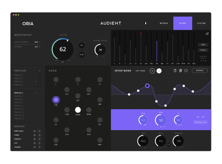Select the LFE subwoofer speaker
This screenshot has width=222, height=164.
78,96
